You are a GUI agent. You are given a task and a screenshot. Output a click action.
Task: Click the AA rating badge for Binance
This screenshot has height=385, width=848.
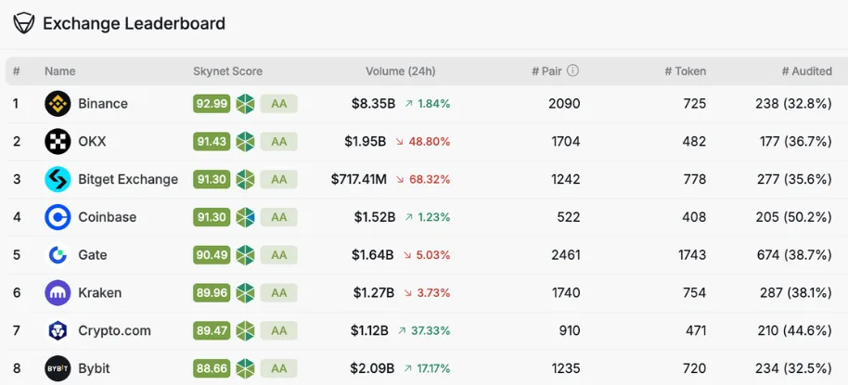coord(279,104)
